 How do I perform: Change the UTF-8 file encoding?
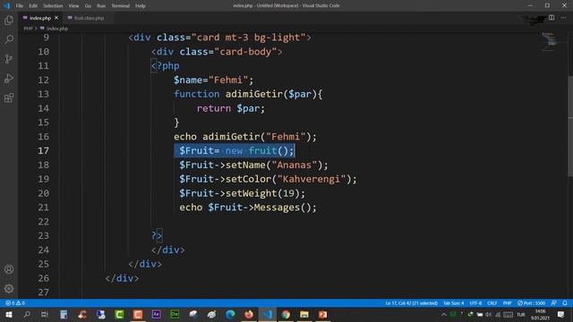(475, 303)
